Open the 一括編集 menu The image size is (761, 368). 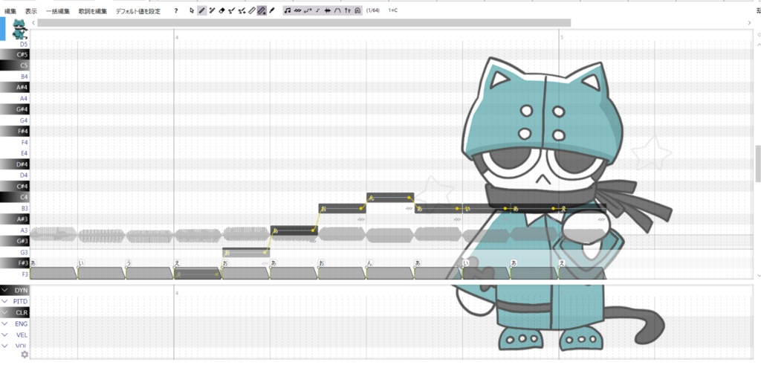58,10
